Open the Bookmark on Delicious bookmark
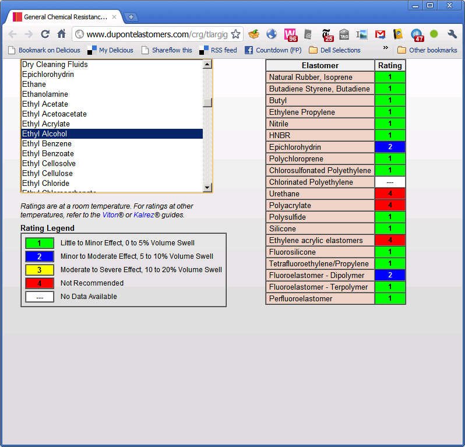 (44, 50)
